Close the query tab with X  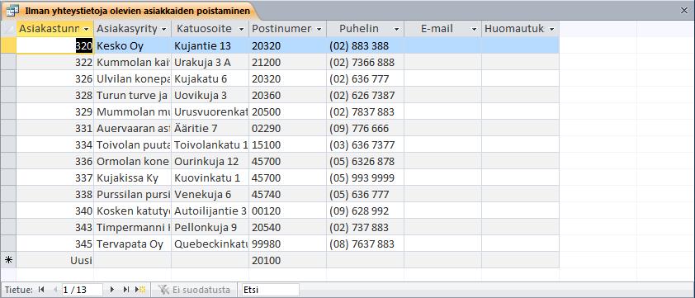click(x=684, y=11)
